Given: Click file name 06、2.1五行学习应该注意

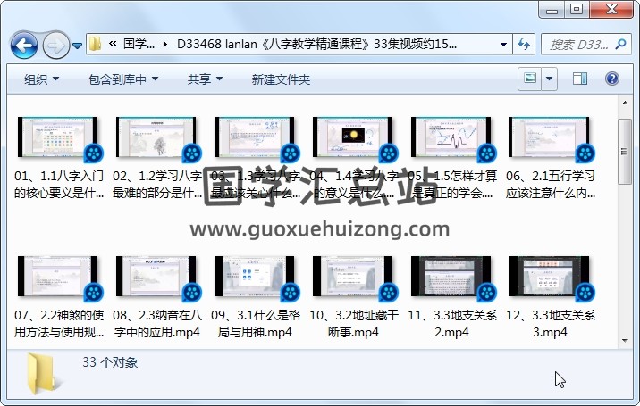Looking at the screenshot, I should point(551,184).
